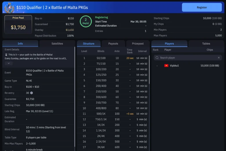Click the tournament title text
This screenshot has width=226, height=151.
click(52, 8)
